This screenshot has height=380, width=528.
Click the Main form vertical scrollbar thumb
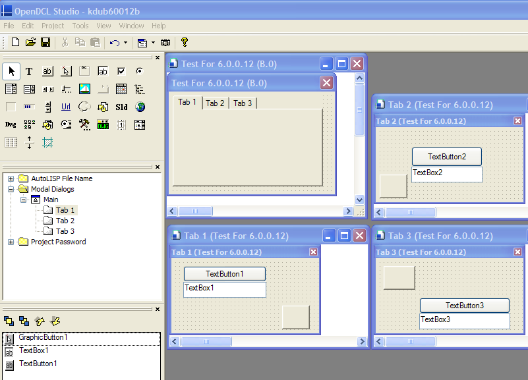[x=359, y=109]
